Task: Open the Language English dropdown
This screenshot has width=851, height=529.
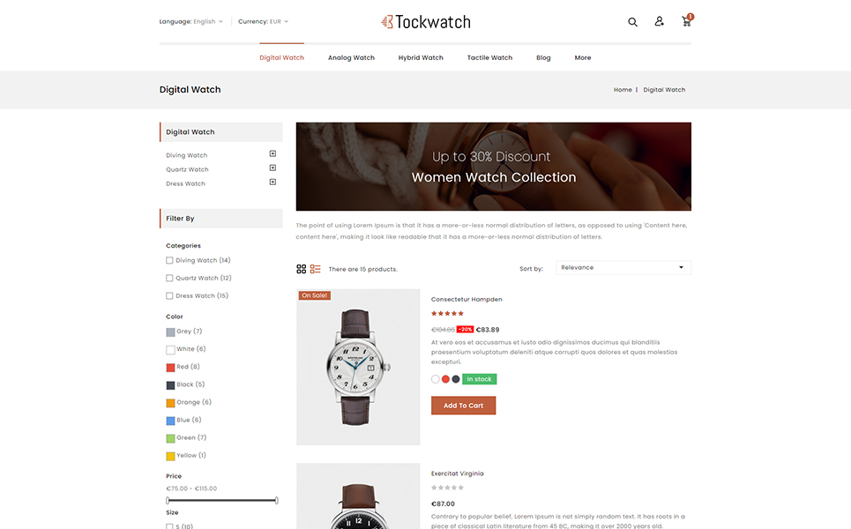Action: (191, 22)
